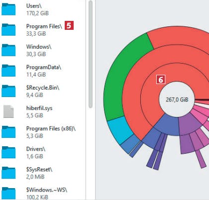Image resolution: width=209 pixels, height=200 pixels.
Task: Select the ProgramData folder icon
Action: (8, 71)
